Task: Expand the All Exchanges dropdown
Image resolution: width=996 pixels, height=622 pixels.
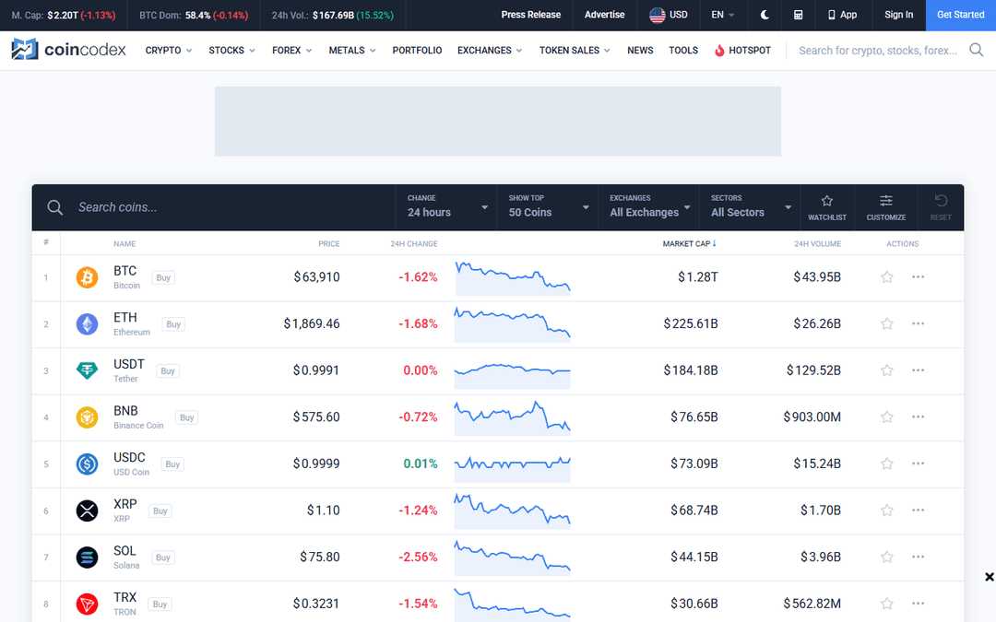Action: click(x=649, y=207)
